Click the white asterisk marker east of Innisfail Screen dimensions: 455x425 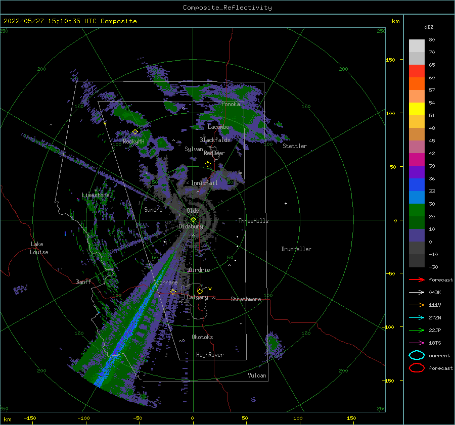tap(240, 173)
